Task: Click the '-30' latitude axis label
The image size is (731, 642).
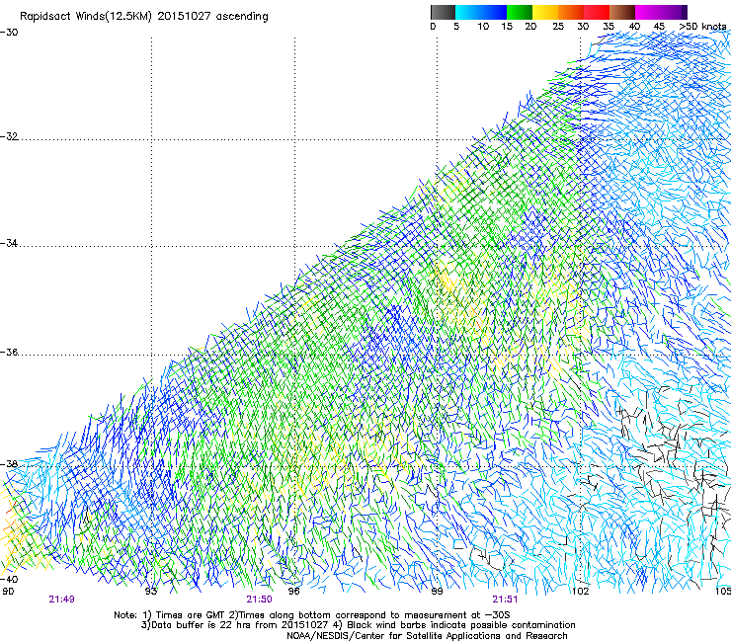Action: pos(9,33)
